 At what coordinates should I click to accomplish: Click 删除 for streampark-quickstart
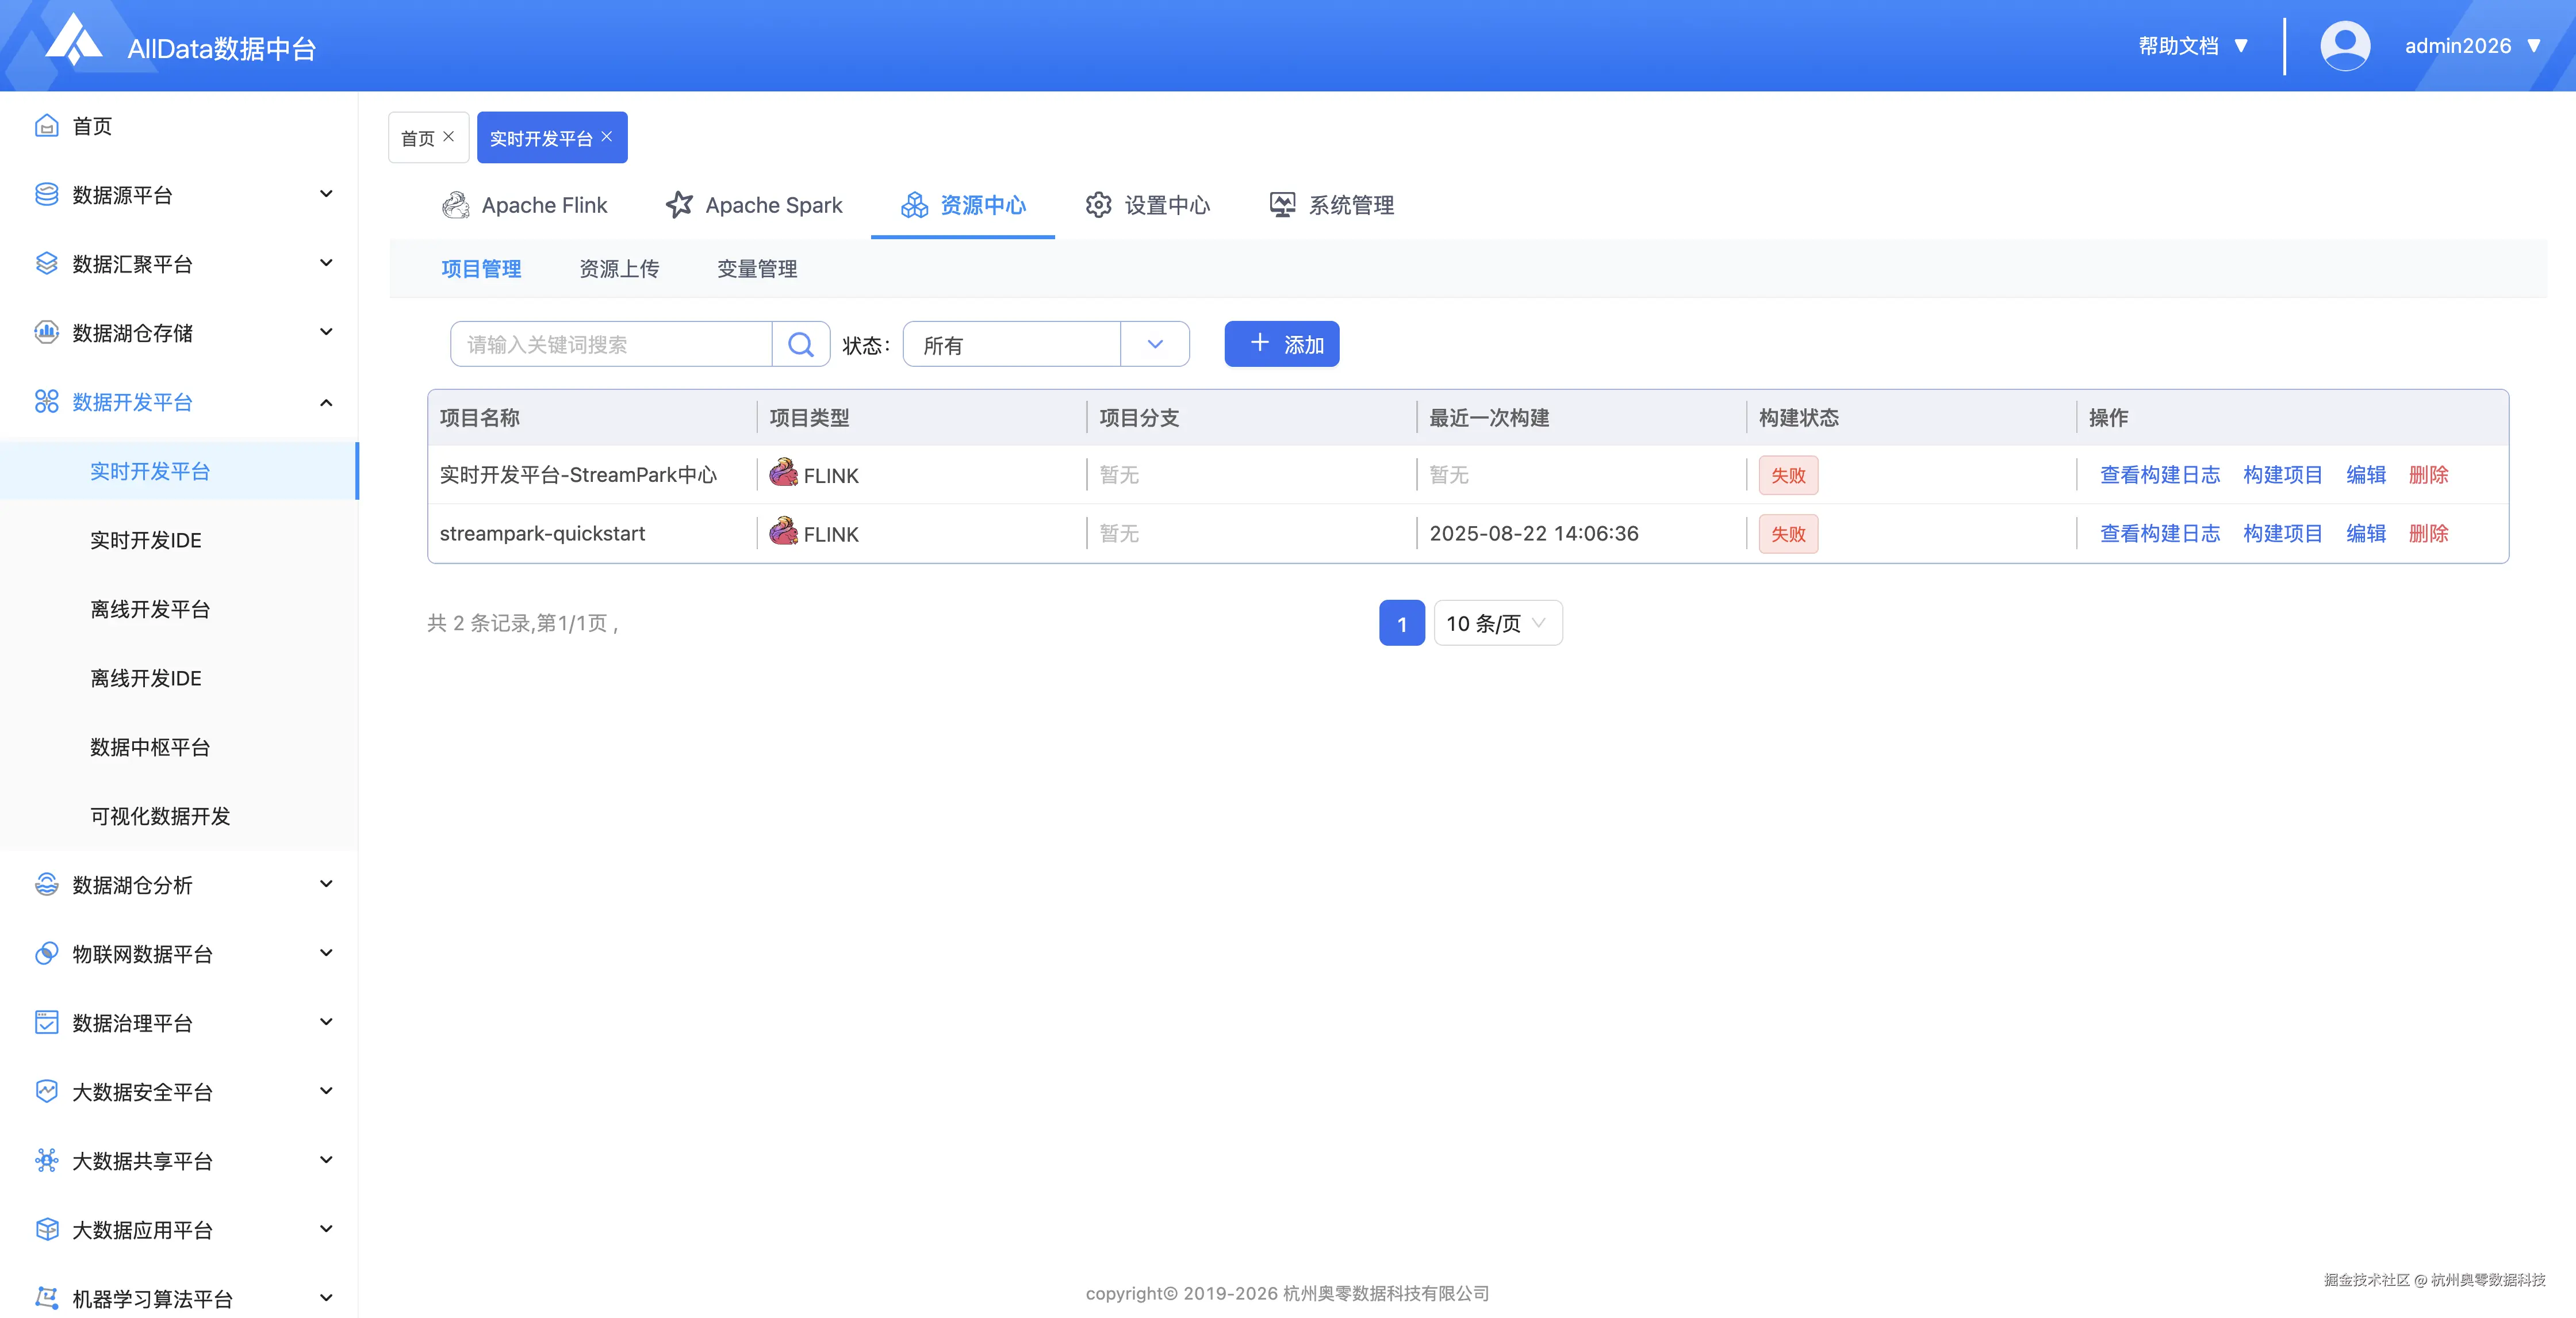[2429, 534]
